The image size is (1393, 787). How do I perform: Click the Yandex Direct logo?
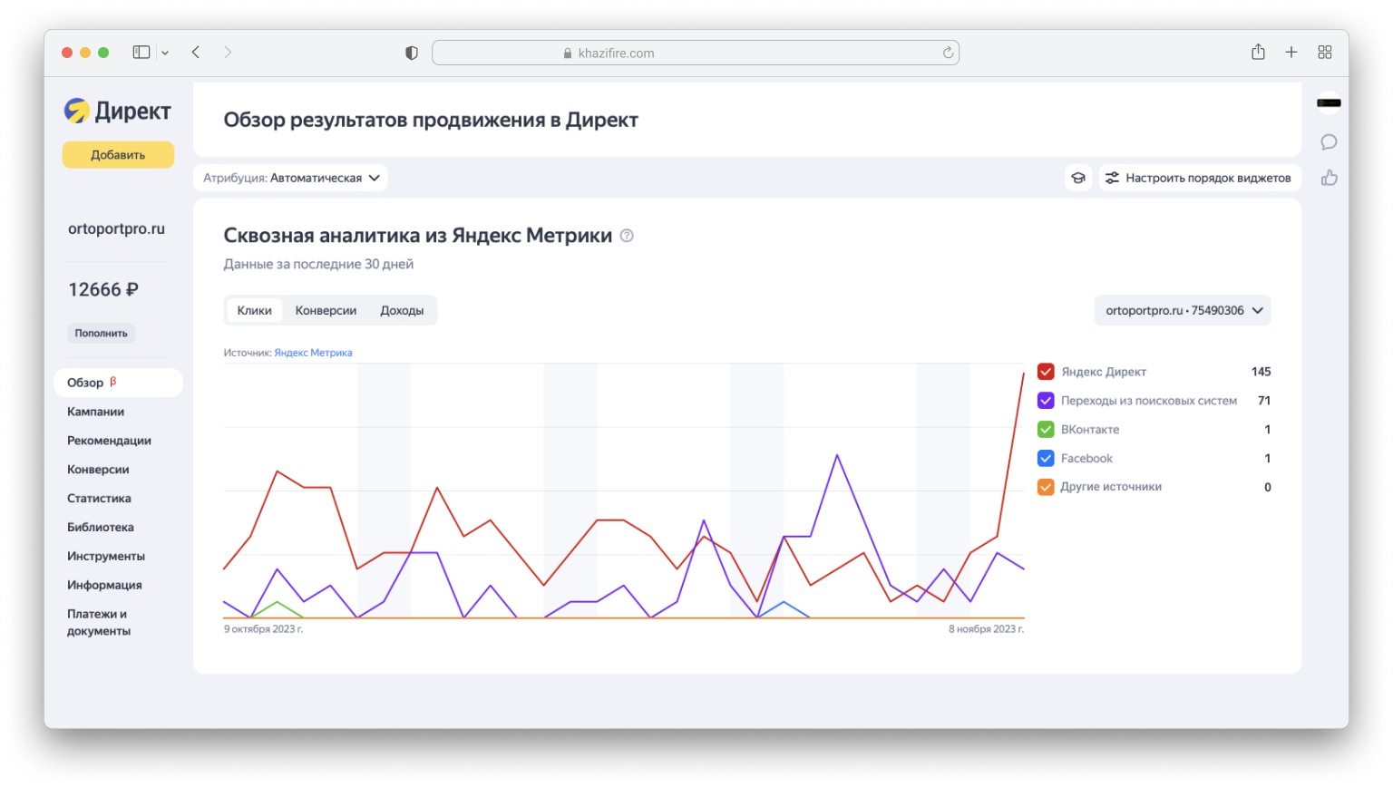[x=118, y=111]
